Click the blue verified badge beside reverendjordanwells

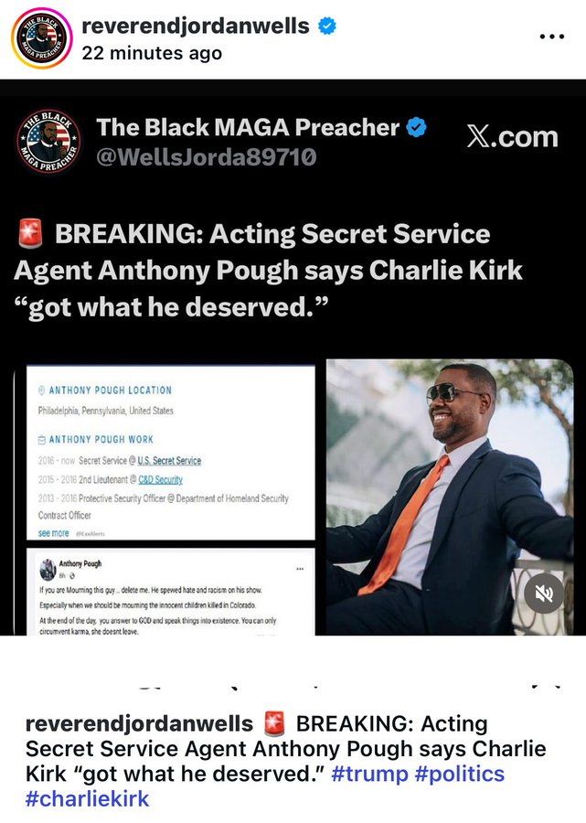coord(327,26)
